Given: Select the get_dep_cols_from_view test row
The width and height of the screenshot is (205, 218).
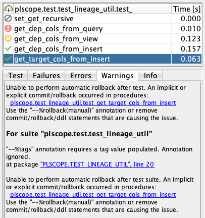Looking at the screenshot, I should click(x=102, y=39).
